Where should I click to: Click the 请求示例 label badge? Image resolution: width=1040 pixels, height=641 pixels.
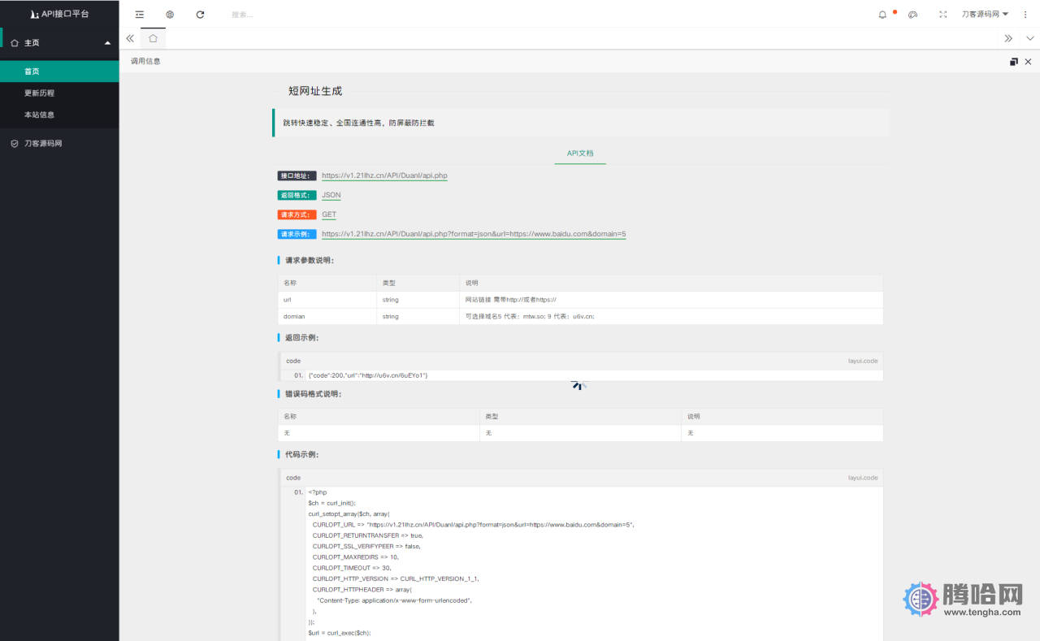point(297,234)
